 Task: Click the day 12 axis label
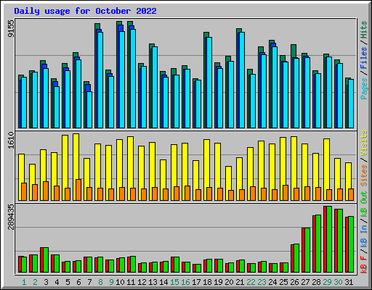(142, 282)
